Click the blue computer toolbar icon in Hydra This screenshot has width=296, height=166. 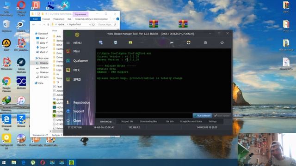[101, 42]
